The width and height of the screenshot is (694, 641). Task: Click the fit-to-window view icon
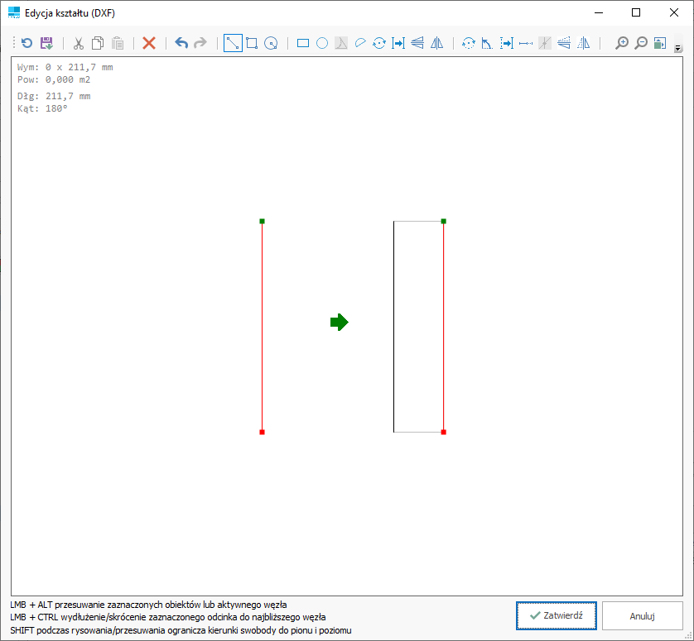tap(660, 43)
